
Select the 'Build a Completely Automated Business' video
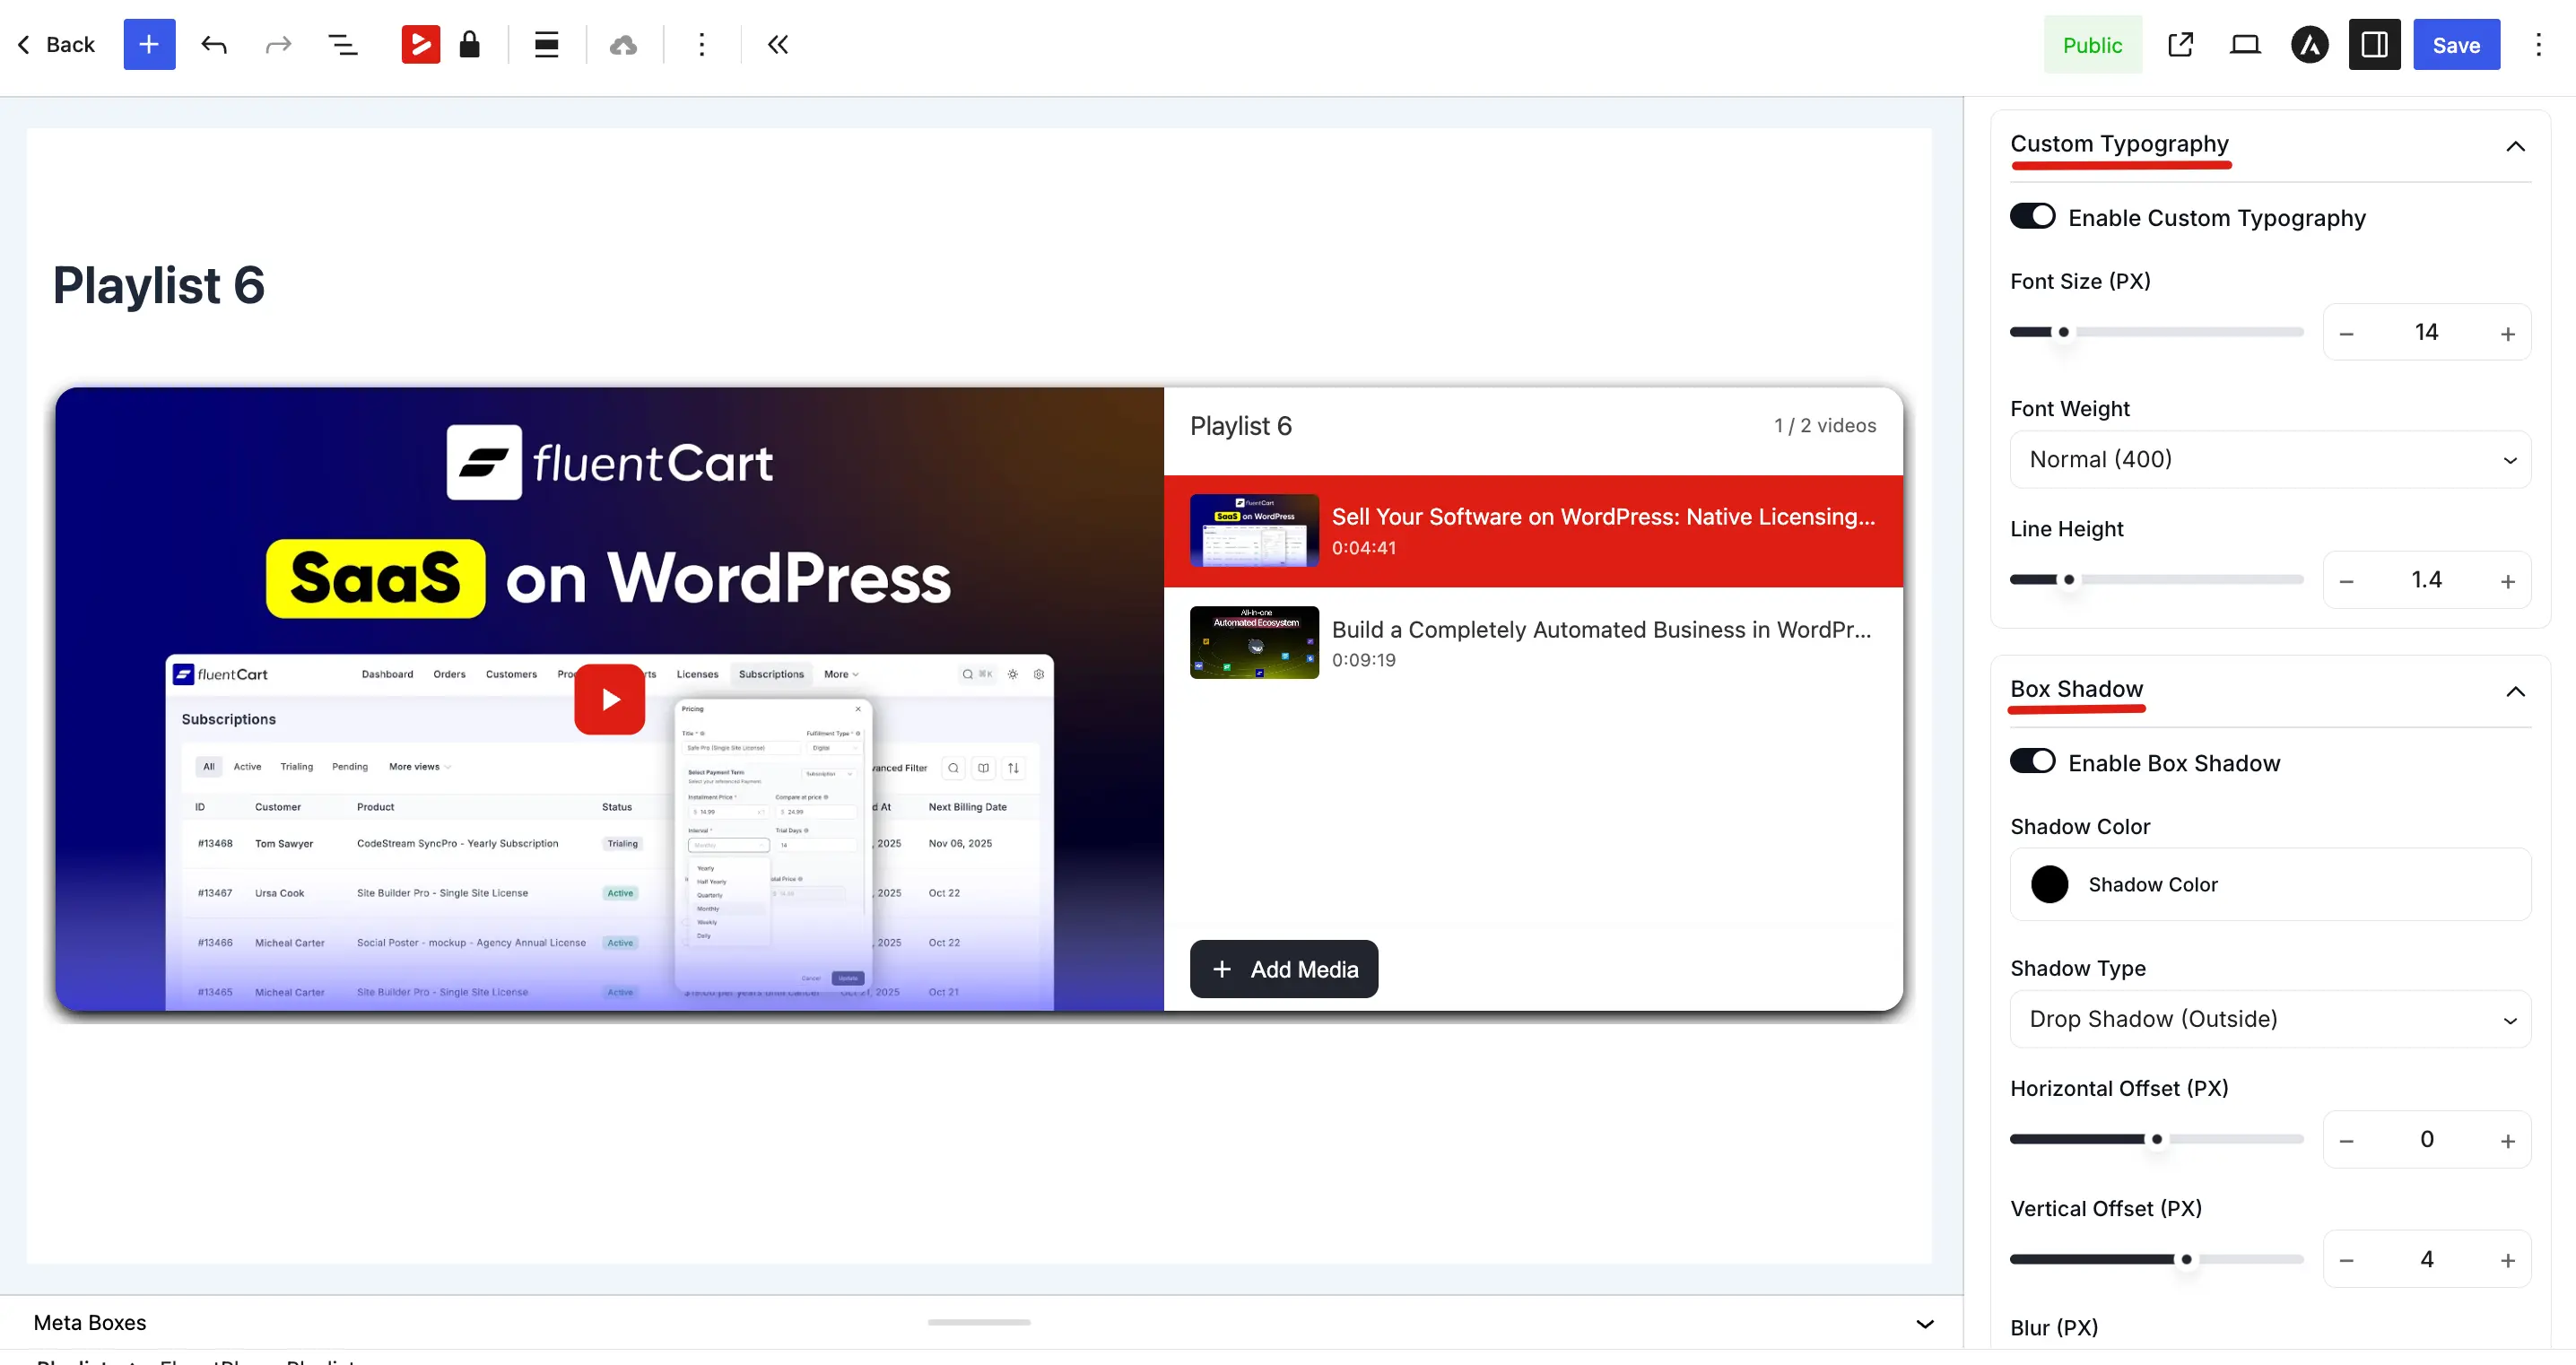pyautogui.click(x=1533, y=643)
